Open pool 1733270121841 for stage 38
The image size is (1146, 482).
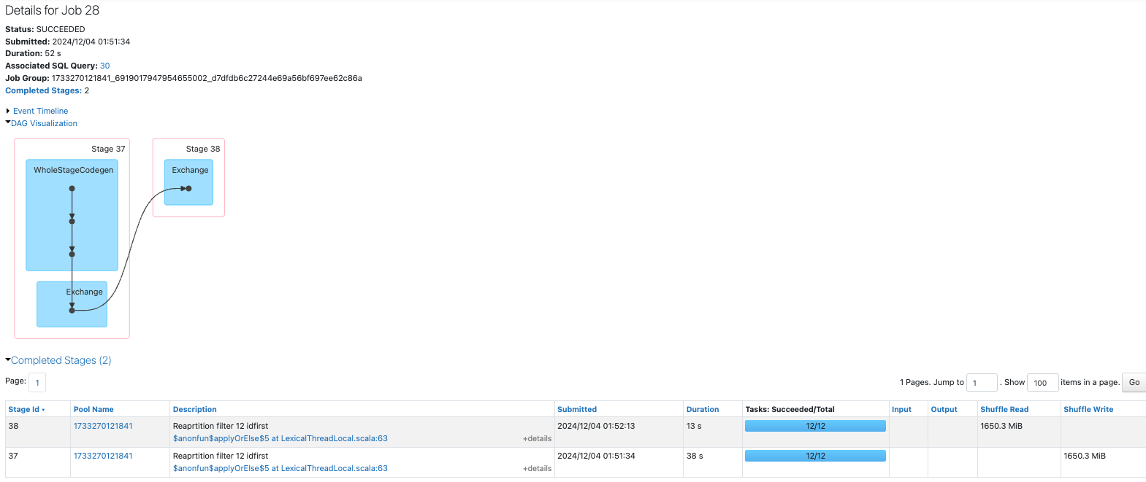[x=103, y=426]
